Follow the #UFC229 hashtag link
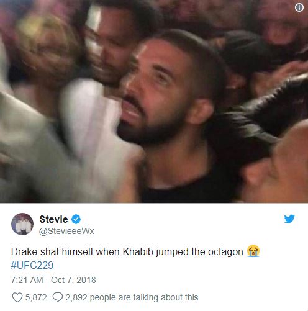 32,265
